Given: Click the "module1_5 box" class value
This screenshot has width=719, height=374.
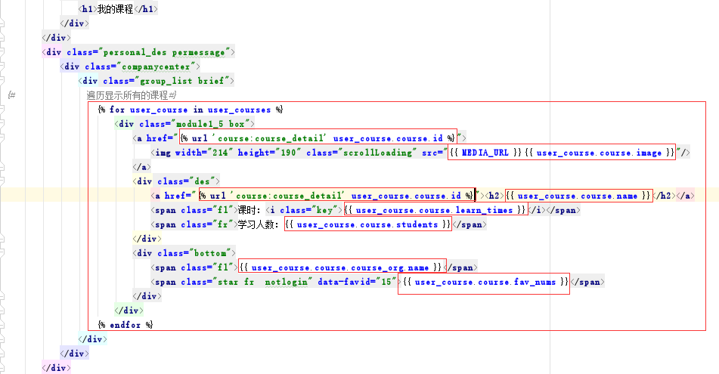Looking at the screenshot, I should point(210,124).
